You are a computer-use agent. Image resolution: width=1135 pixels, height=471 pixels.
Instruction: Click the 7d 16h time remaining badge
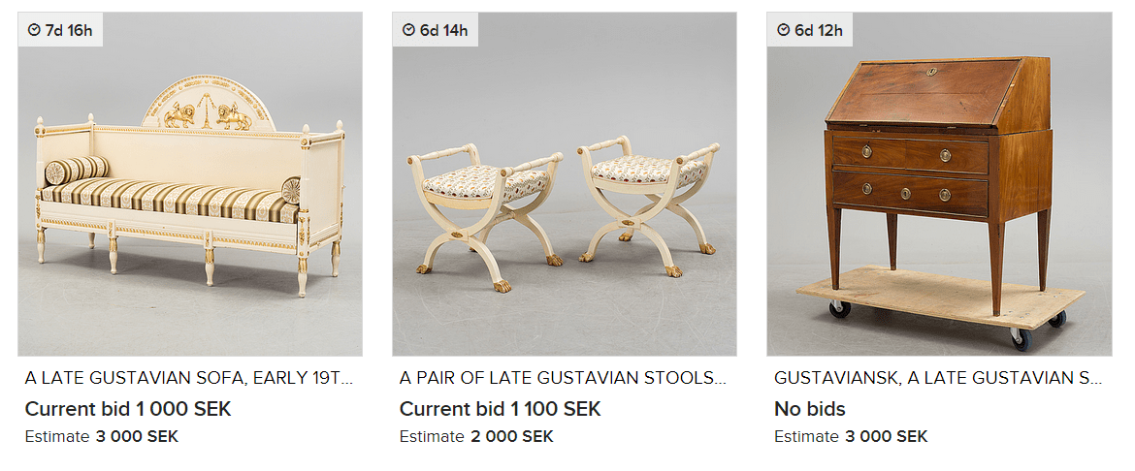[61, 30]
